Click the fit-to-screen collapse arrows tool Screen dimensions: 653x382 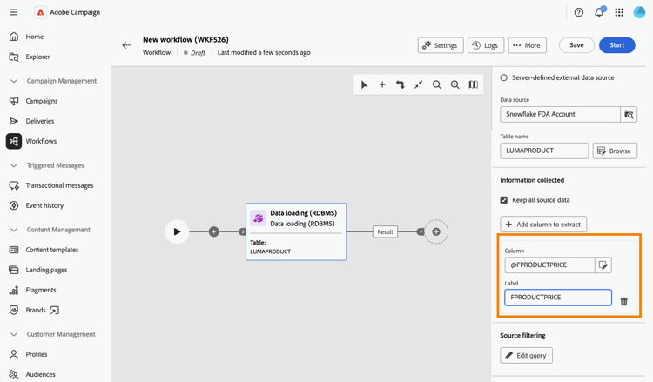tap(419, 84)
